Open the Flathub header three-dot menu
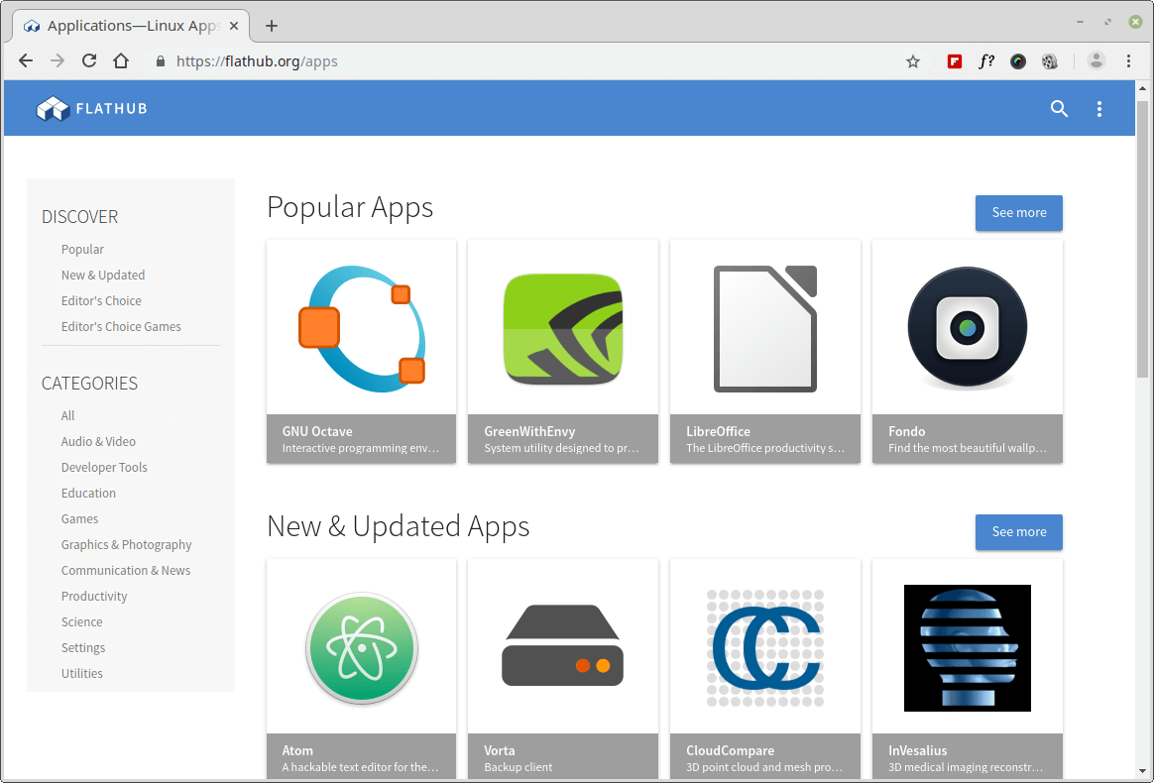This screenshot has height=783, width=1154. coord(1099,109)
